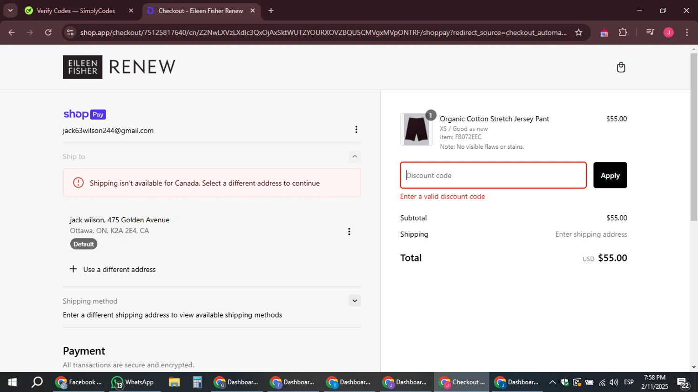698x392 pixels.
Task: Switch to Checkout window in taskbar
Action: 461,382
